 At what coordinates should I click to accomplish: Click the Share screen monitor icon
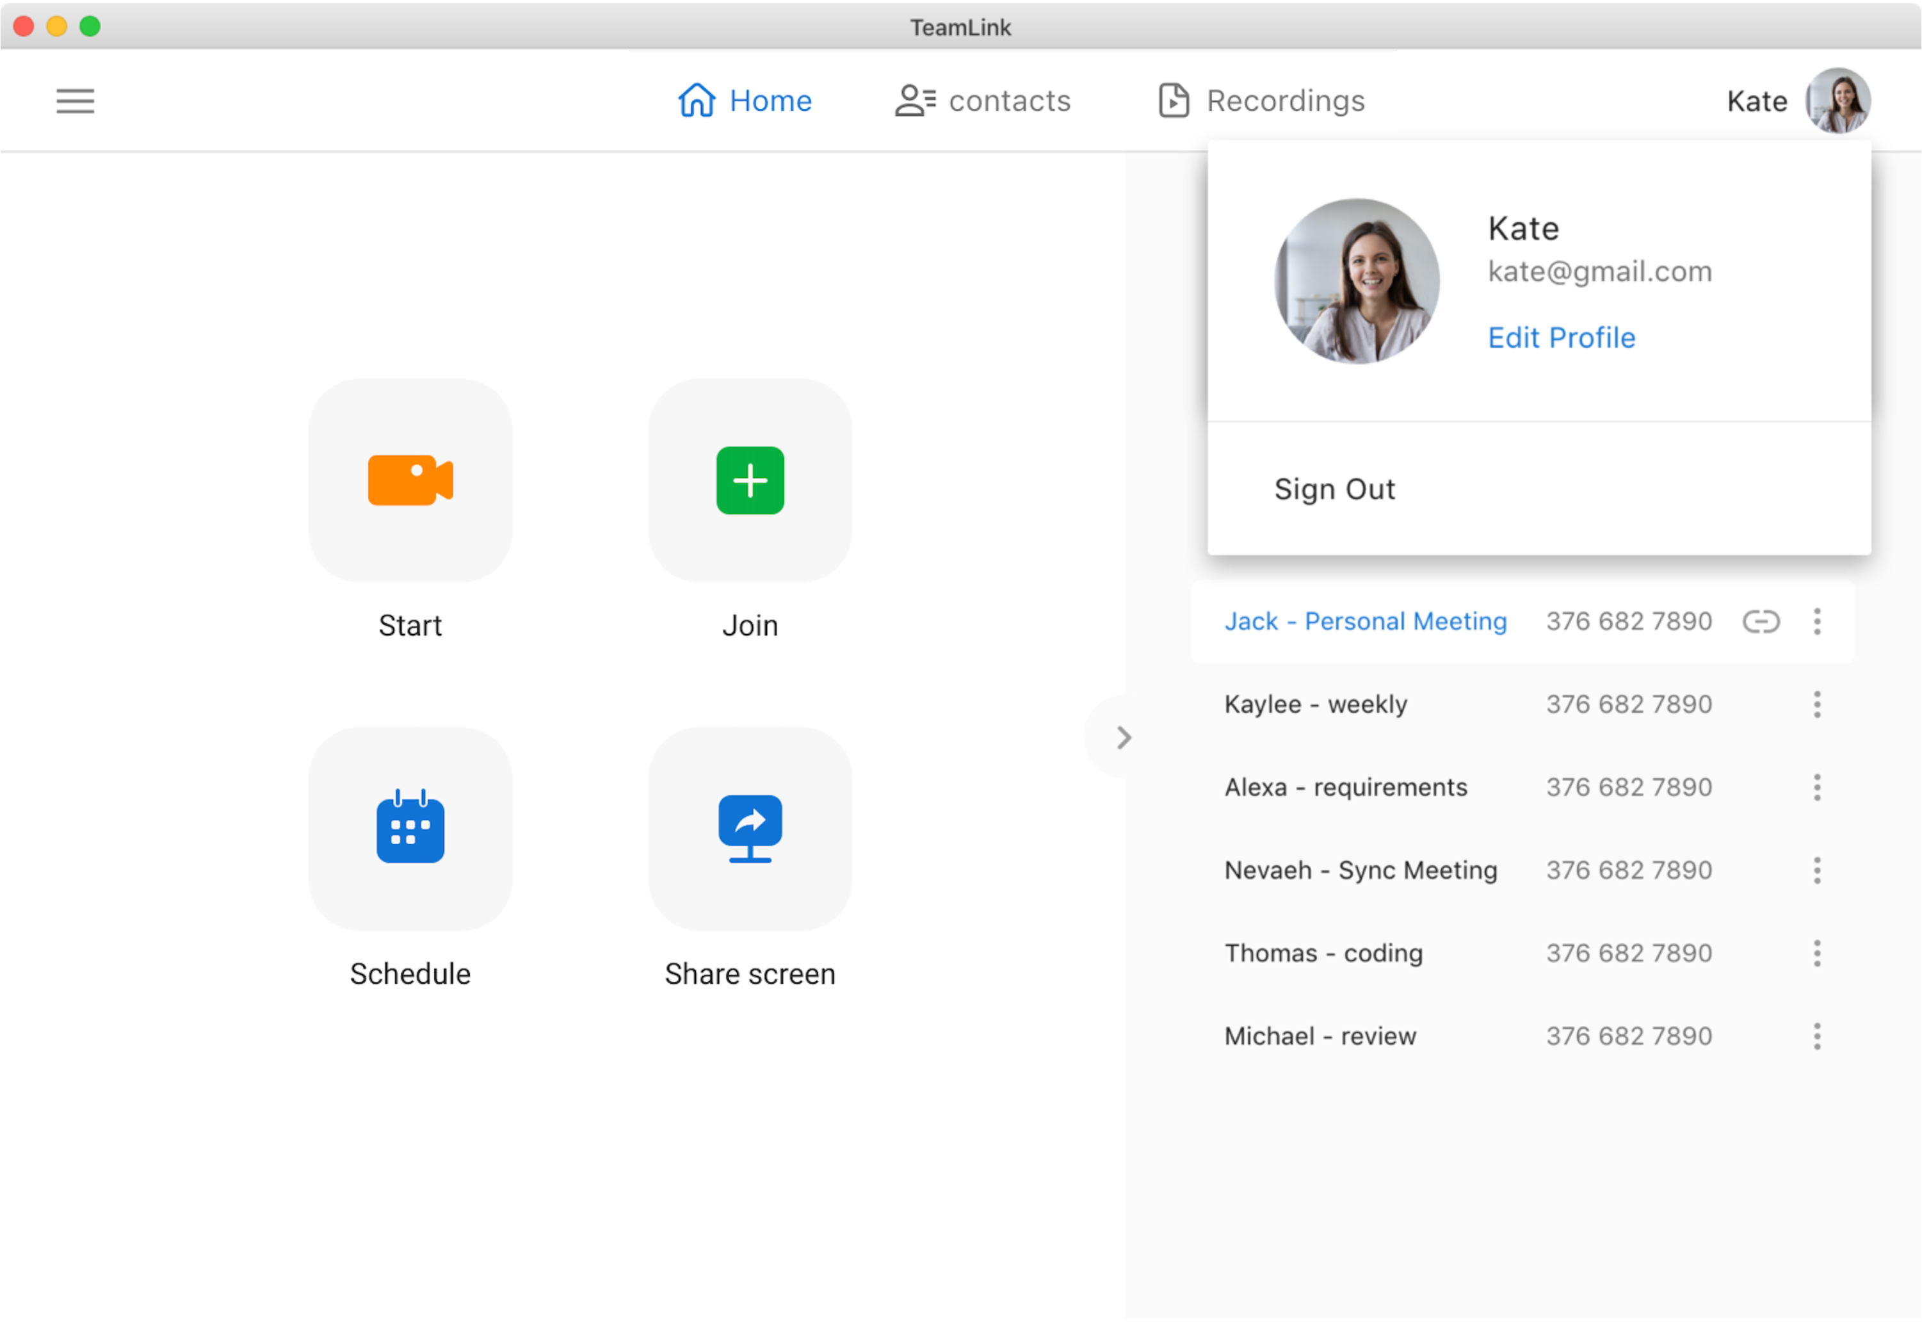pyautogui.click(x=749, y=829)
